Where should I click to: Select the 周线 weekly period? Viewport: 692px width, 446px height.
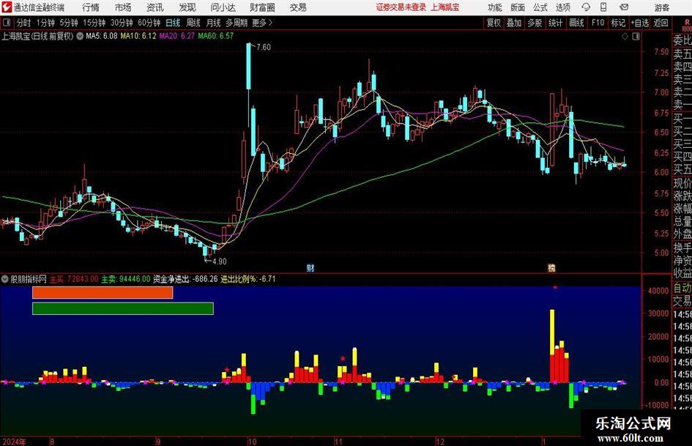coord(193,23)
